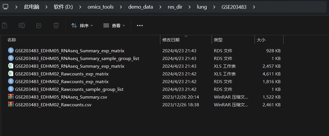Sort files by the 大小 column header
The image size is (329, 136).
point(269,40)
